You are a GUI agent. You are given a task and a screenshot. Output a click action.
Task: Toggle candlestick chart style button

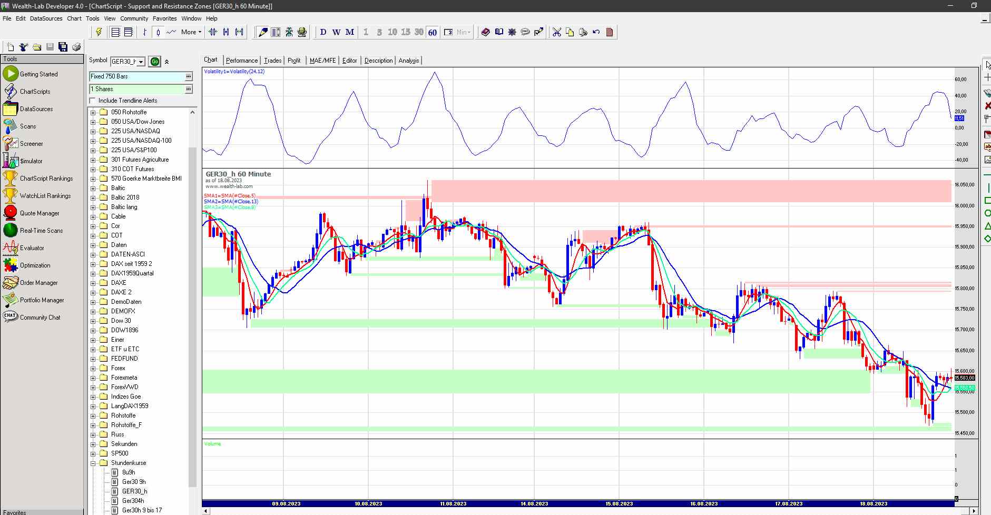(158, 32)
